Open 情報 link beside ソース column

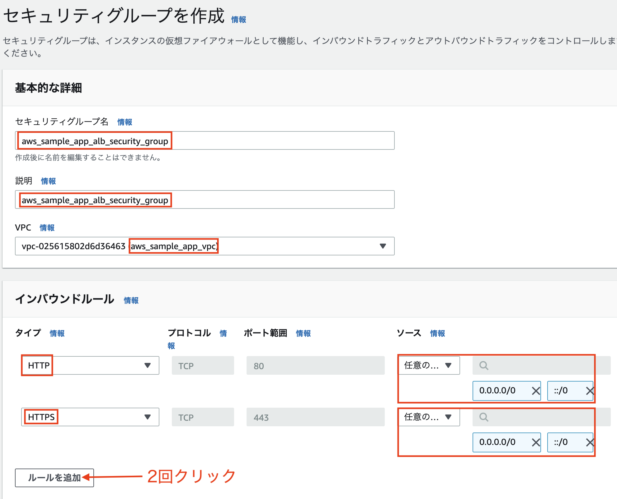437,333
